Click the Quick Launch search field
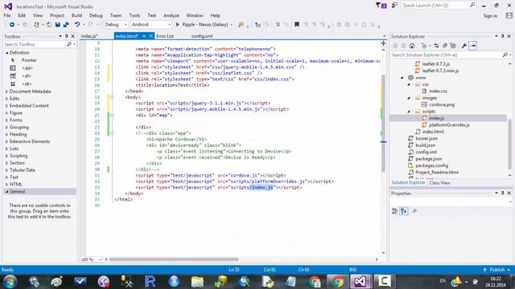This screenshot has width=515, height=289. tap(438, 6)
